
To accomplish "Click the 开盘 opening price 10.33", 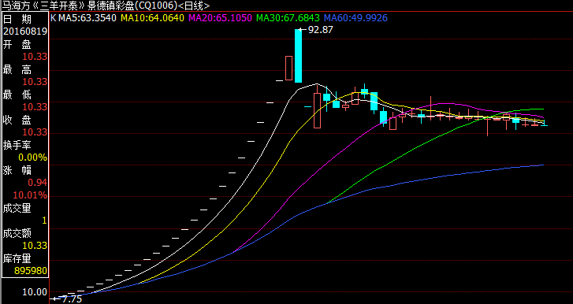I will (x=35, y=57).
